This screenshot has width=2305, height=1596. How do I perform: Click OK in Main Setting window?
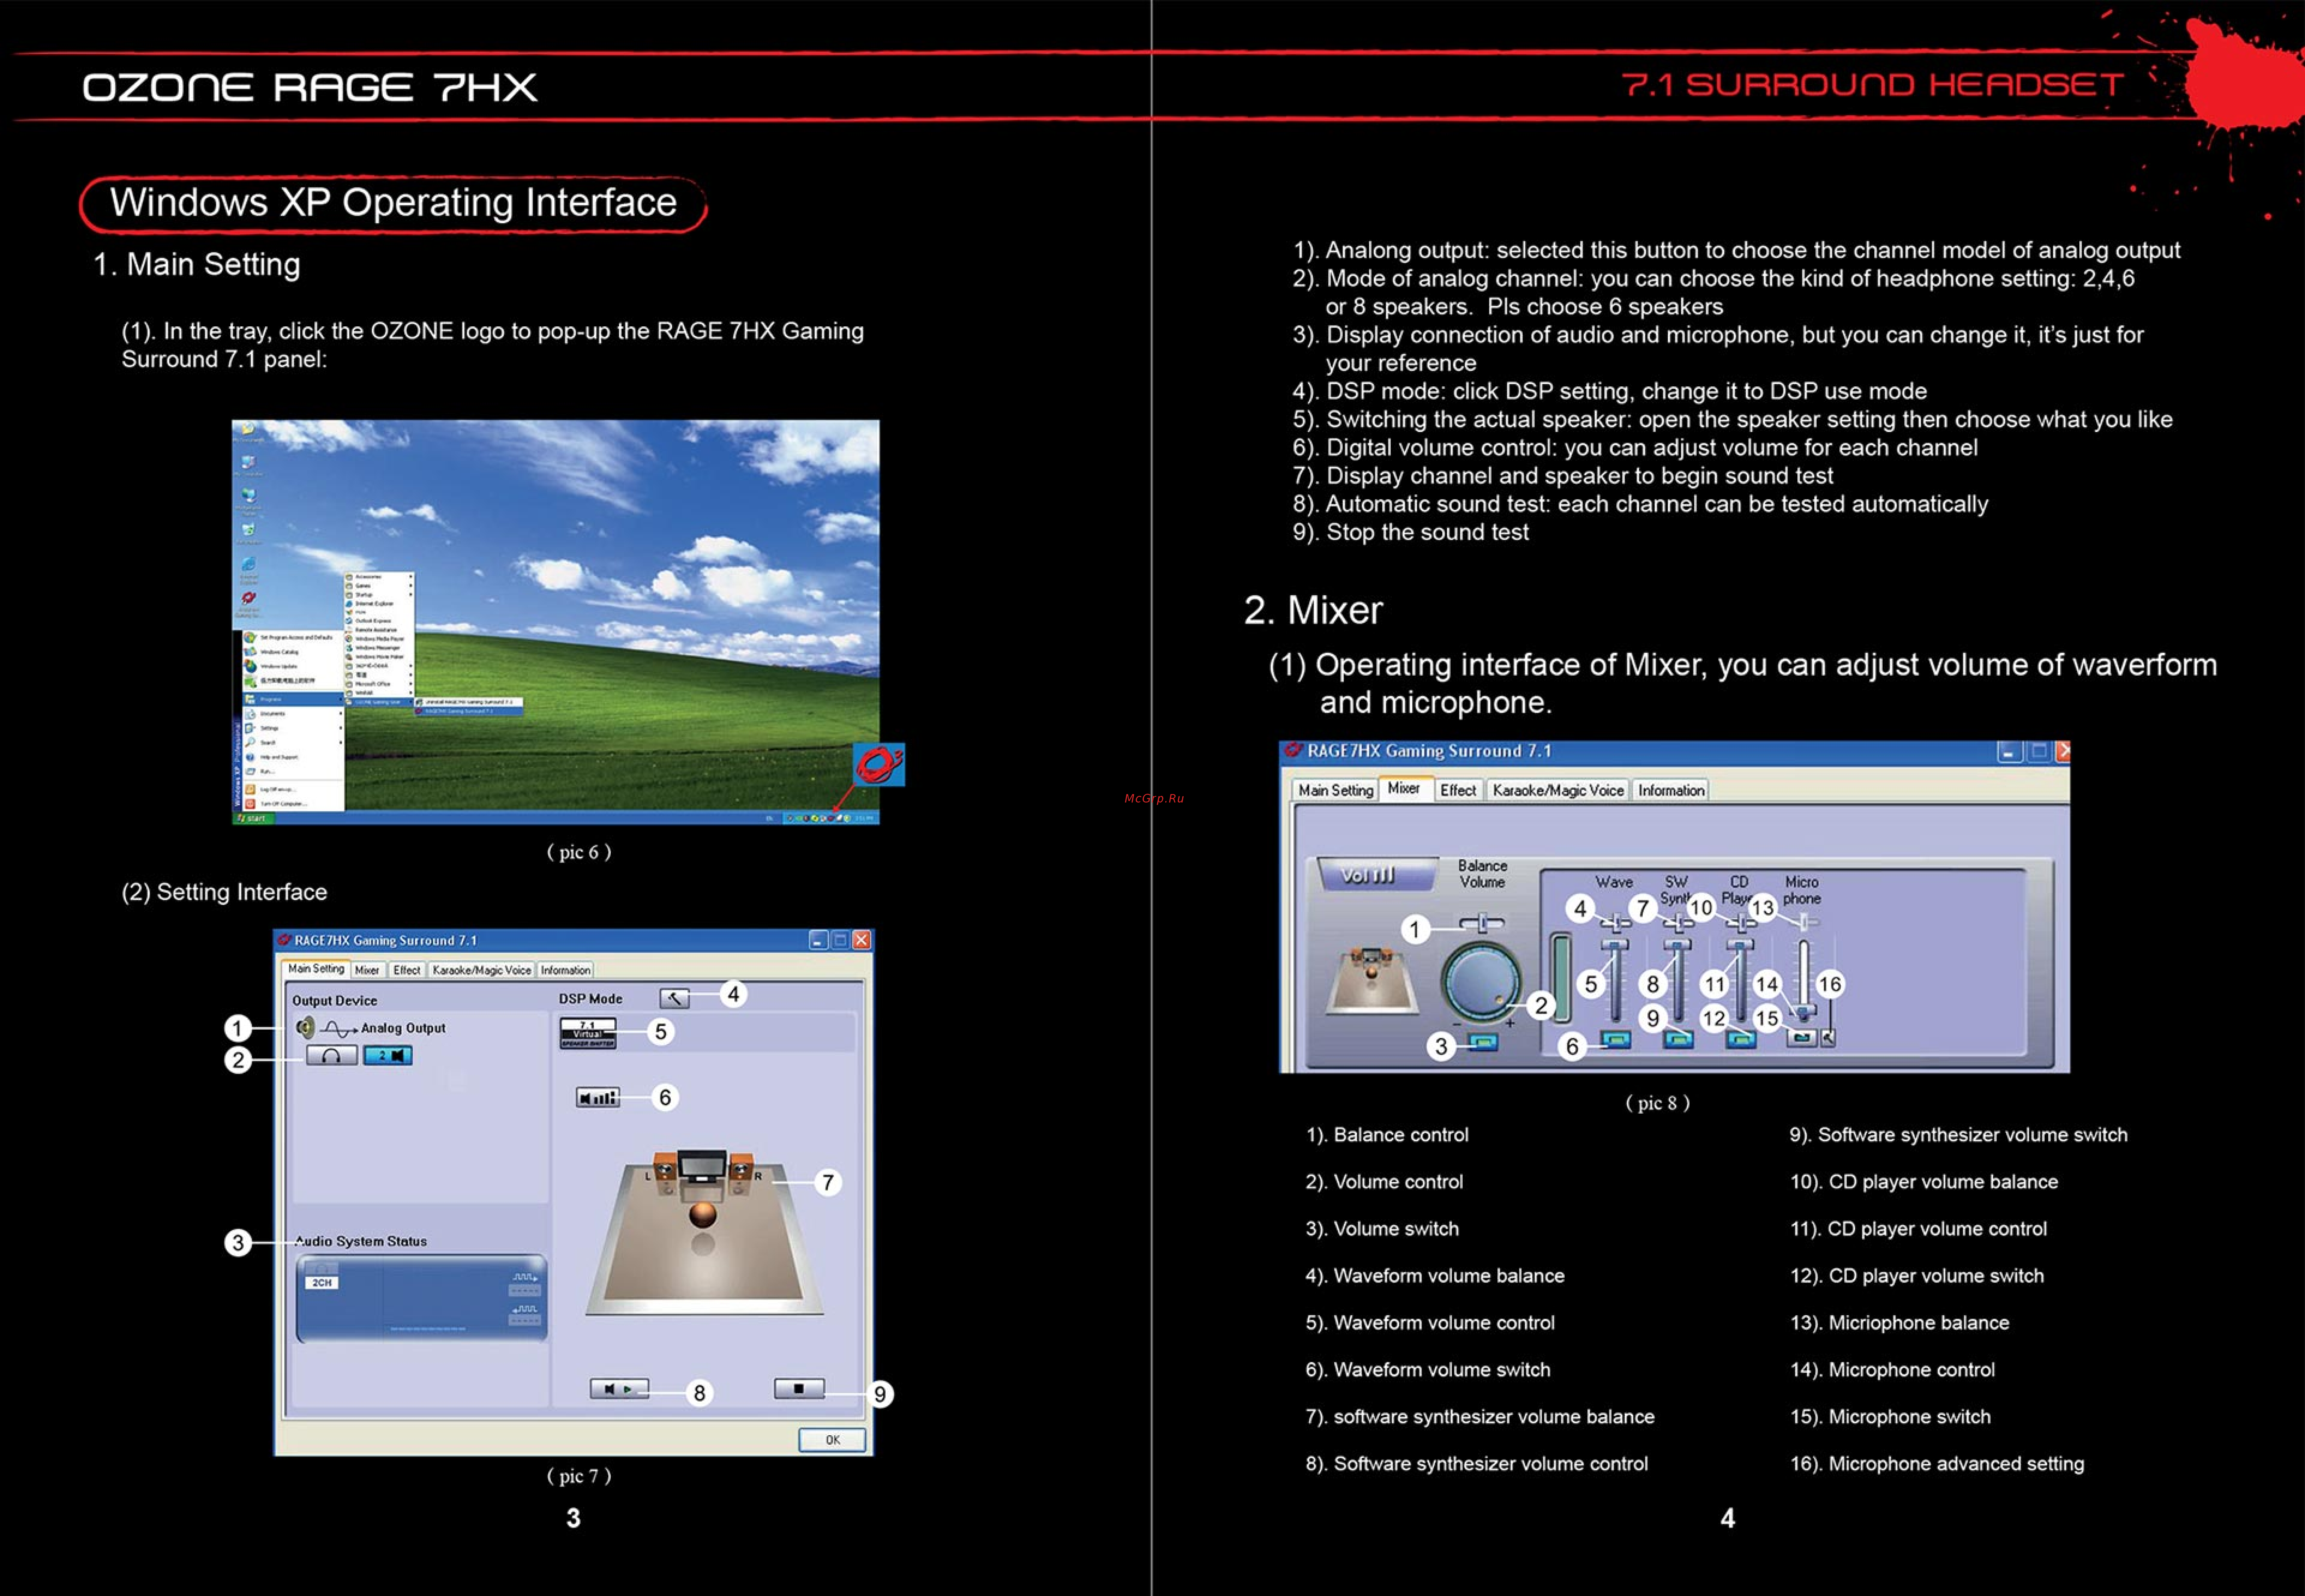(x=832, y=1440)
